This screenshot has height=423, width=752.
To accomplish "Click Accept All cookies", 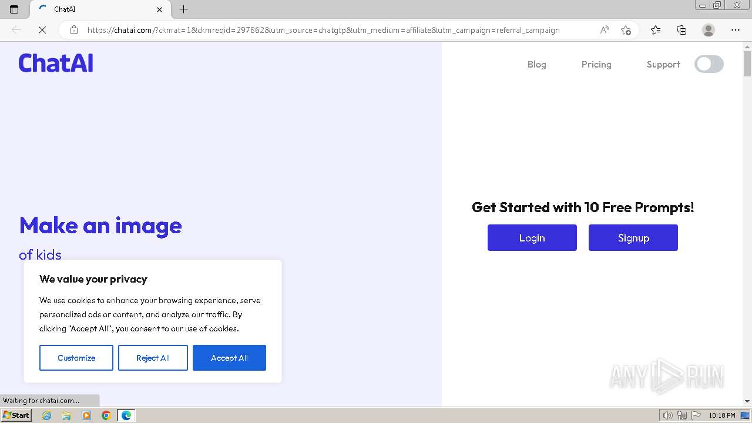I will point(229,358).
